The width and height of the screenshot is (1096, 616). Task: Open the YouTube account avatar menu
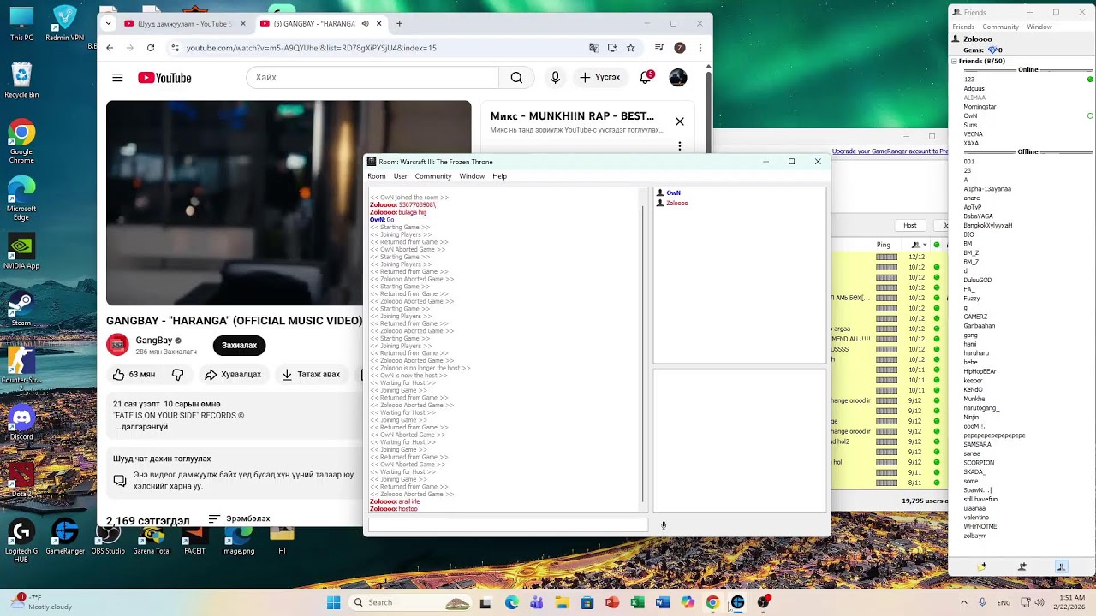[678, 78]
